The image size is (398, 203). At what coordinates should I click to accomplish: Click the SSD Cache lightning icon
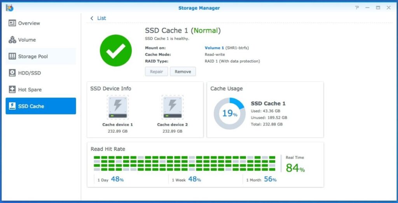click(x=12, y=106)
